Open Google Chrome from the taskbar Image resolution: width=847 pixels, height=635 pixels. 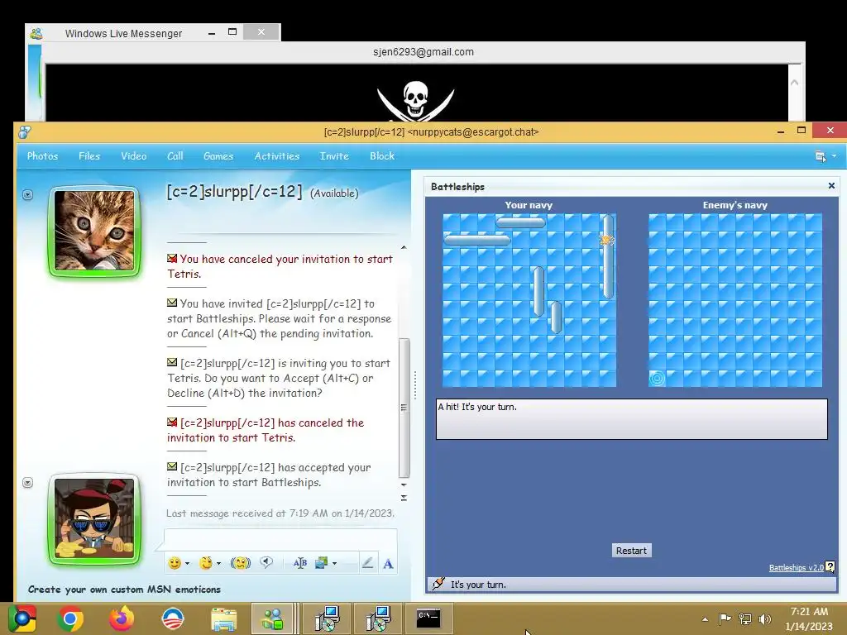click(x=69, y=618)
